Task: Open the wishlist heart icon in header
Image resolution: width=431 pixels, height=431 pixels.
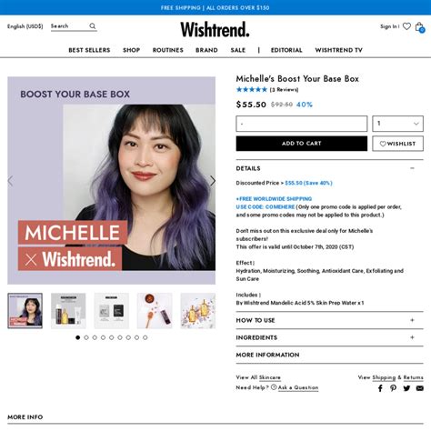Action: (x=406, y=26)
